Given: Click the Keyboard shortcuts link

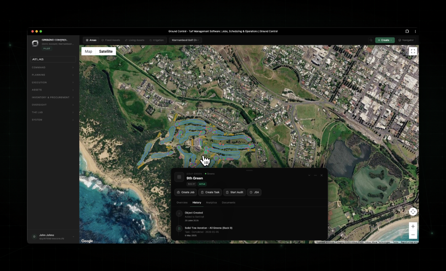Looking at the screenshot, I should (x=325, y=242).
